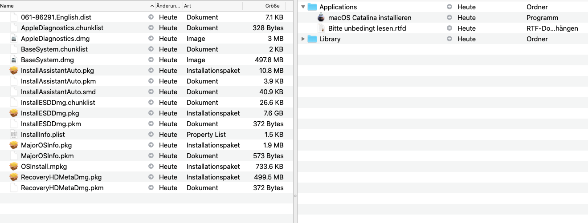588x223 pixels.
Task: Click status arrow next to Applications folder
Action: pos(449,7)
